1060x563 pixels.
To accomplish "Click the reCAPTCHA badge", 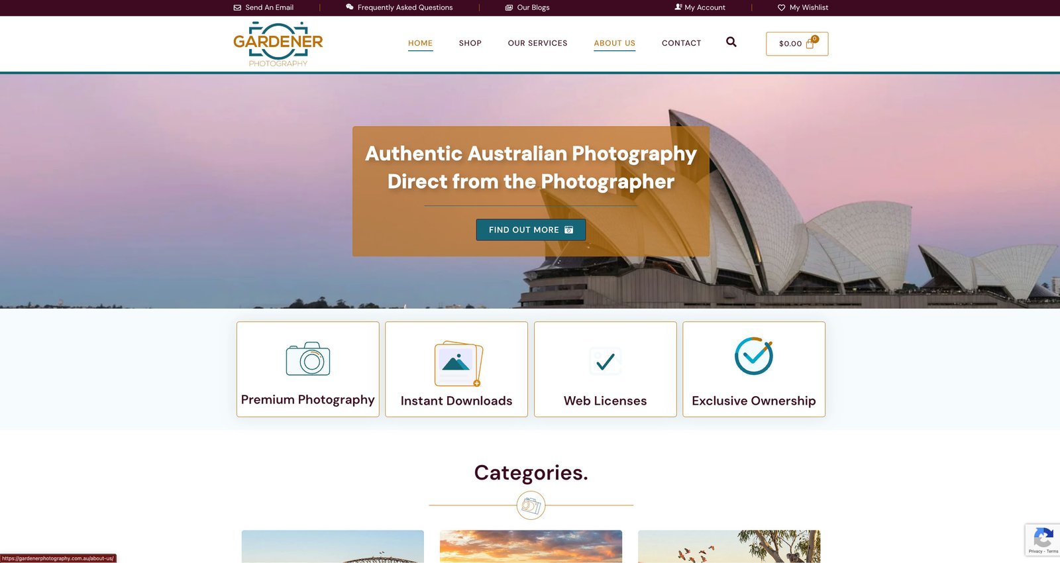I will (x=1043, y=540).
